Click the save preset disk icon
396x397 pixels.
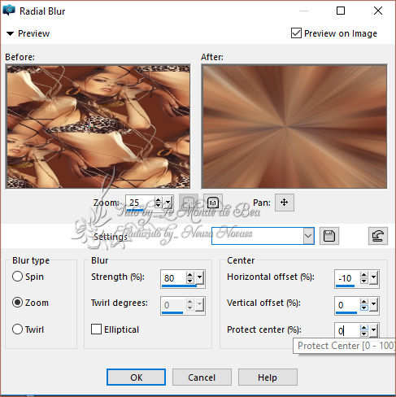[329, 236]
